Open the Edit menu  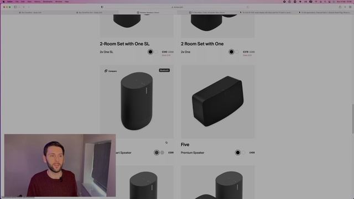click(23, 2)
